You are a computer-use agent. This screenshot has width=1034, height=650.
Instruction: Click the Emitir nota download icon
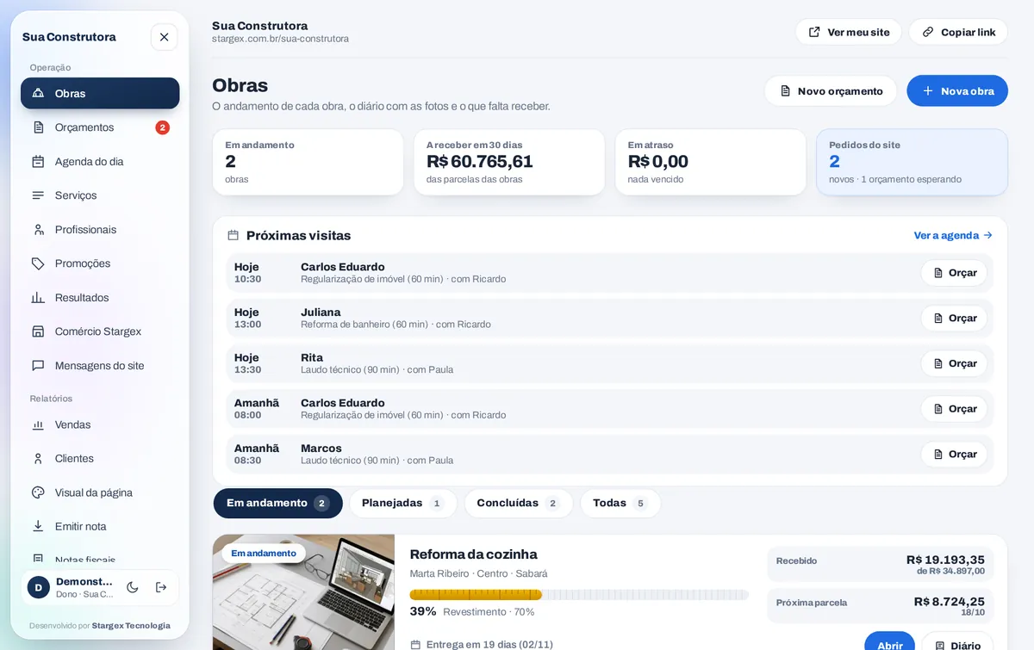38,526
